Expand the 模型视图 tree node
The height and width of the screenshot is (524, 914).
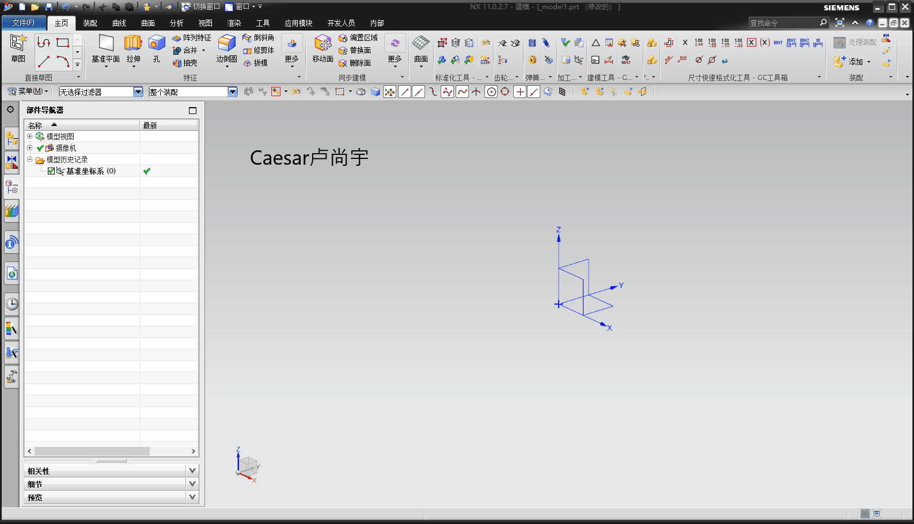coord(29,136)
